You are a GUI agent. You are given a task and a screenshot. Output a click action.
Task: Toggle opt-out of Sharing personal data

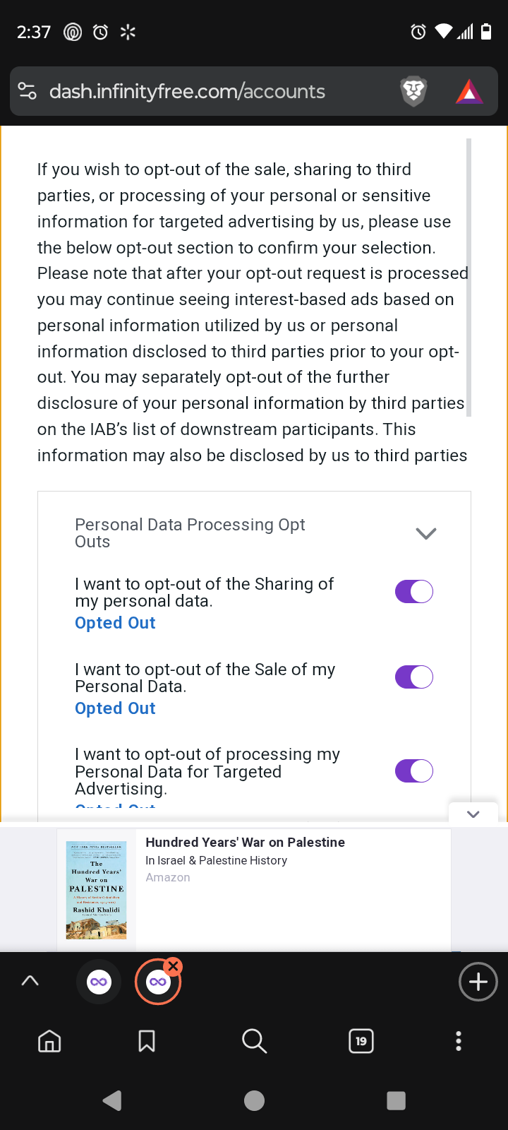pyautogui.click(x=414, y=592)
